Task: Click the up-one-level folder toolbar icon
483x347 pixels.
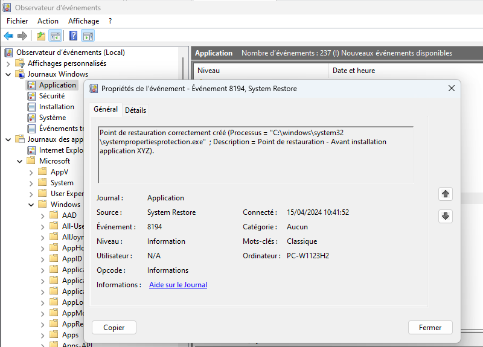Action: click(x=41, y=36)
